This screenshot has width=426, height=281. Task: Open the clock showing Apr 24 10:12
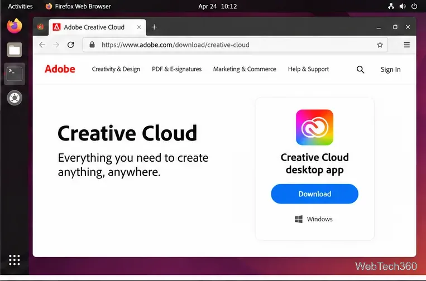(x=218, y=6)
